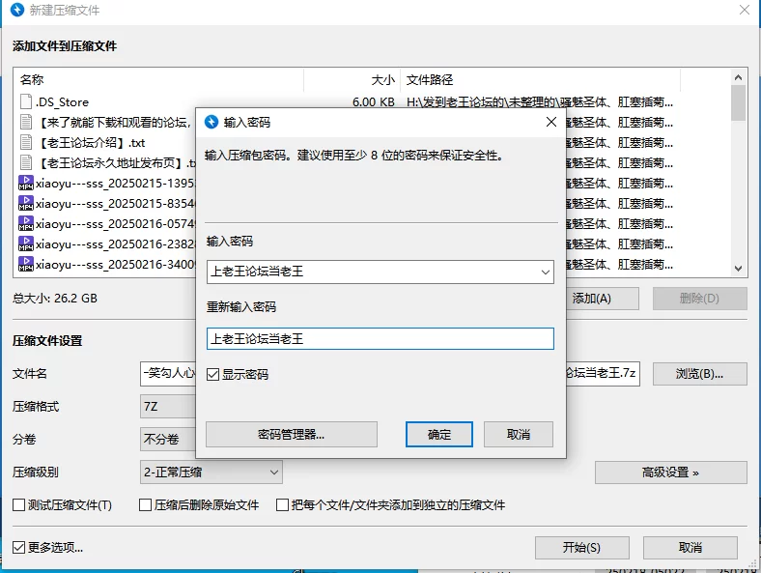The width and height of the screenshot is (761, 573).
Task: Click 浏览(B)... to choose location
Action: point(699,374)
